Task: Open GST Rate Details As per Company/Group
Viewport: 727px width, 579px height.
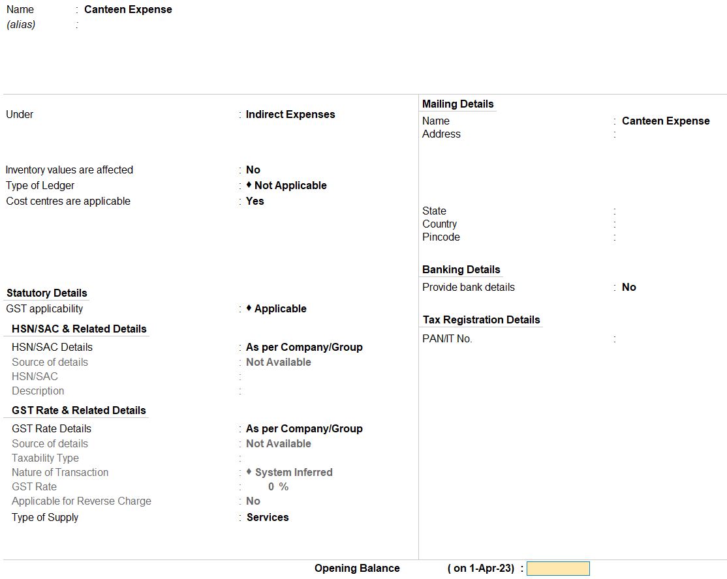Action: (x=304, y=429)
